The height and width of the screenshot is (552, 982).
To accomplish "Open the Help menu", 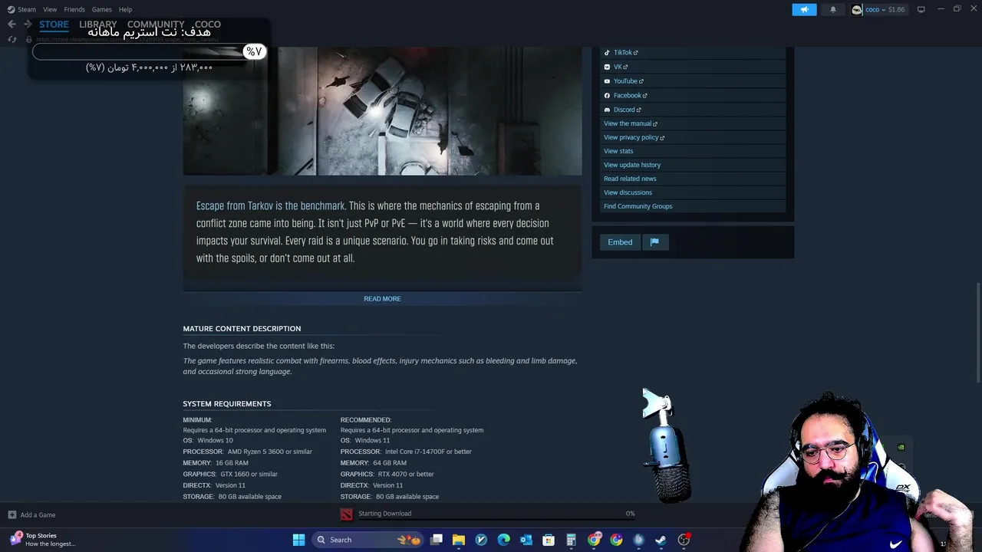I will pos(125,9).
